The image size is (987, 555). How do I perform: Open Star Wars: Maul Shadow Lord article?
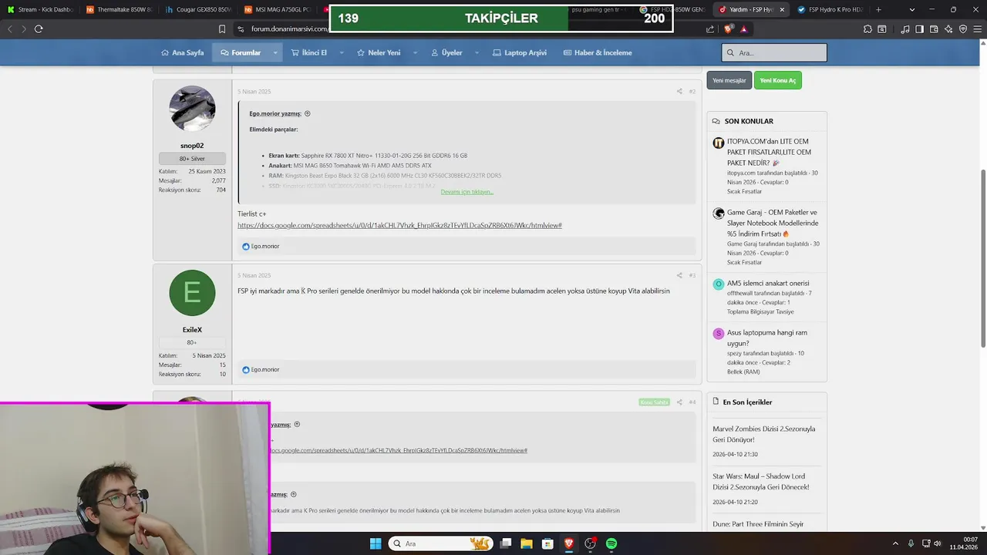[x=761, y=482]
